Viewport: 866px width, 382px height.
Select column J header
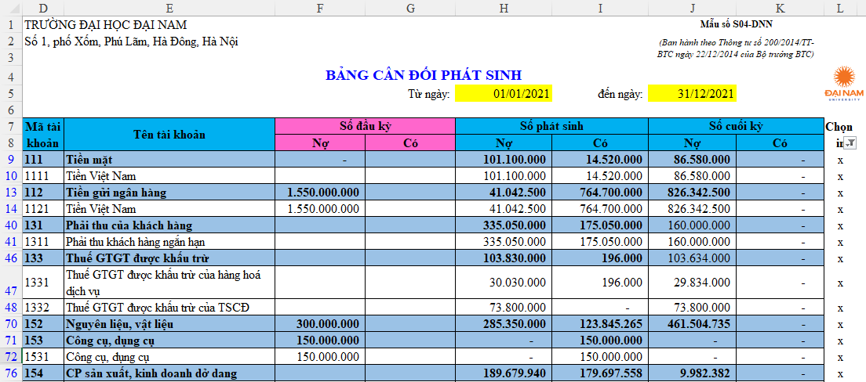coord(692,9)
